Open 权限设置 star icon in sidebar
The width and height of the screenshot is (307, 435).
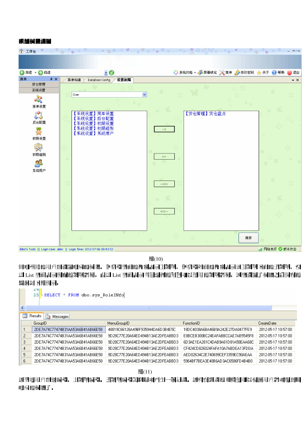coord(39,131)
